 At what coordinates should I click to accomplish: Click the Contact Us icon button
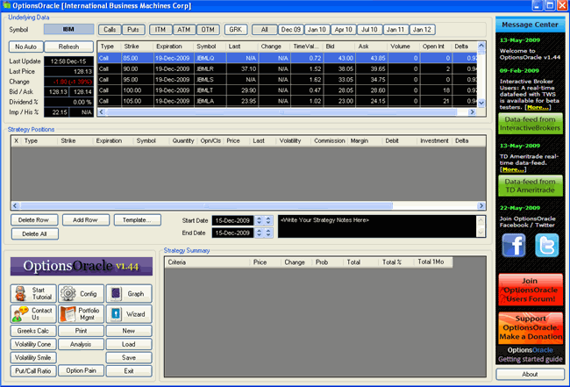coord(32,314)
